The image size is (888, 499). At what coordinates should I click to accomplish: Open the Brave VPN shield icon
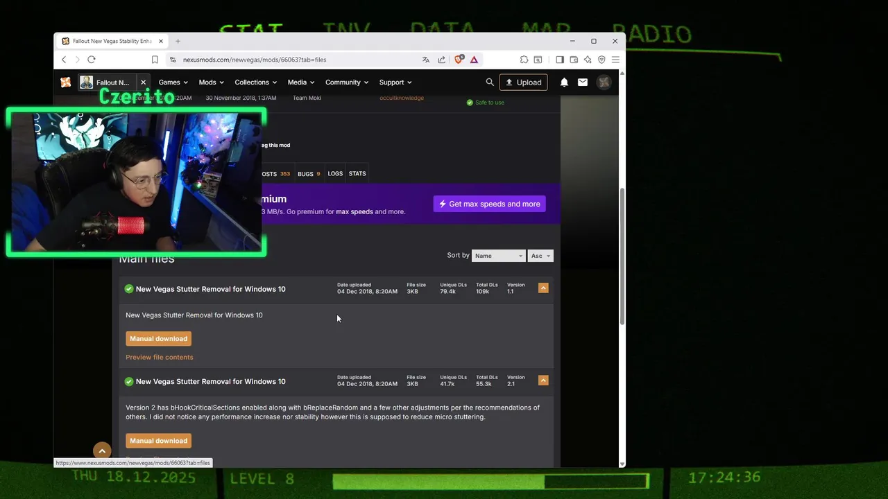pos(601,60)
